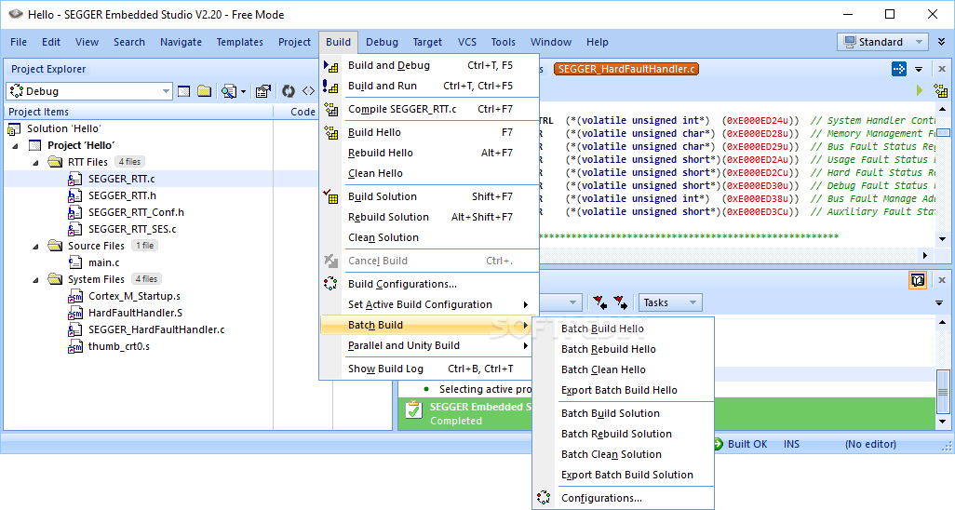Click the Compile SEGGER_RTT.c menu icon
This screenshot has height=510, width=955.
click(x=330, y=109)
